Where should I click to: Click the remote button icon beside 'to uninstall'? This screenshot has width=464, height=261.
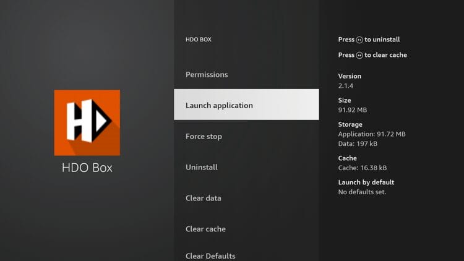359,40
